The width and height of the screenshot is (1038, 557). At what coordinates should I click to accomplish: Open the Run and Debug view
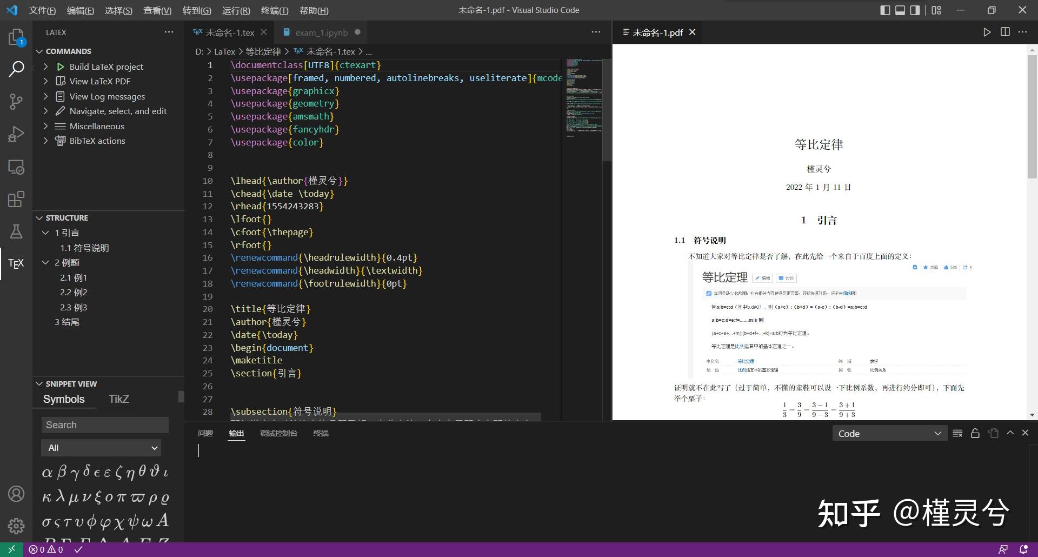click(x=16, y=134)
